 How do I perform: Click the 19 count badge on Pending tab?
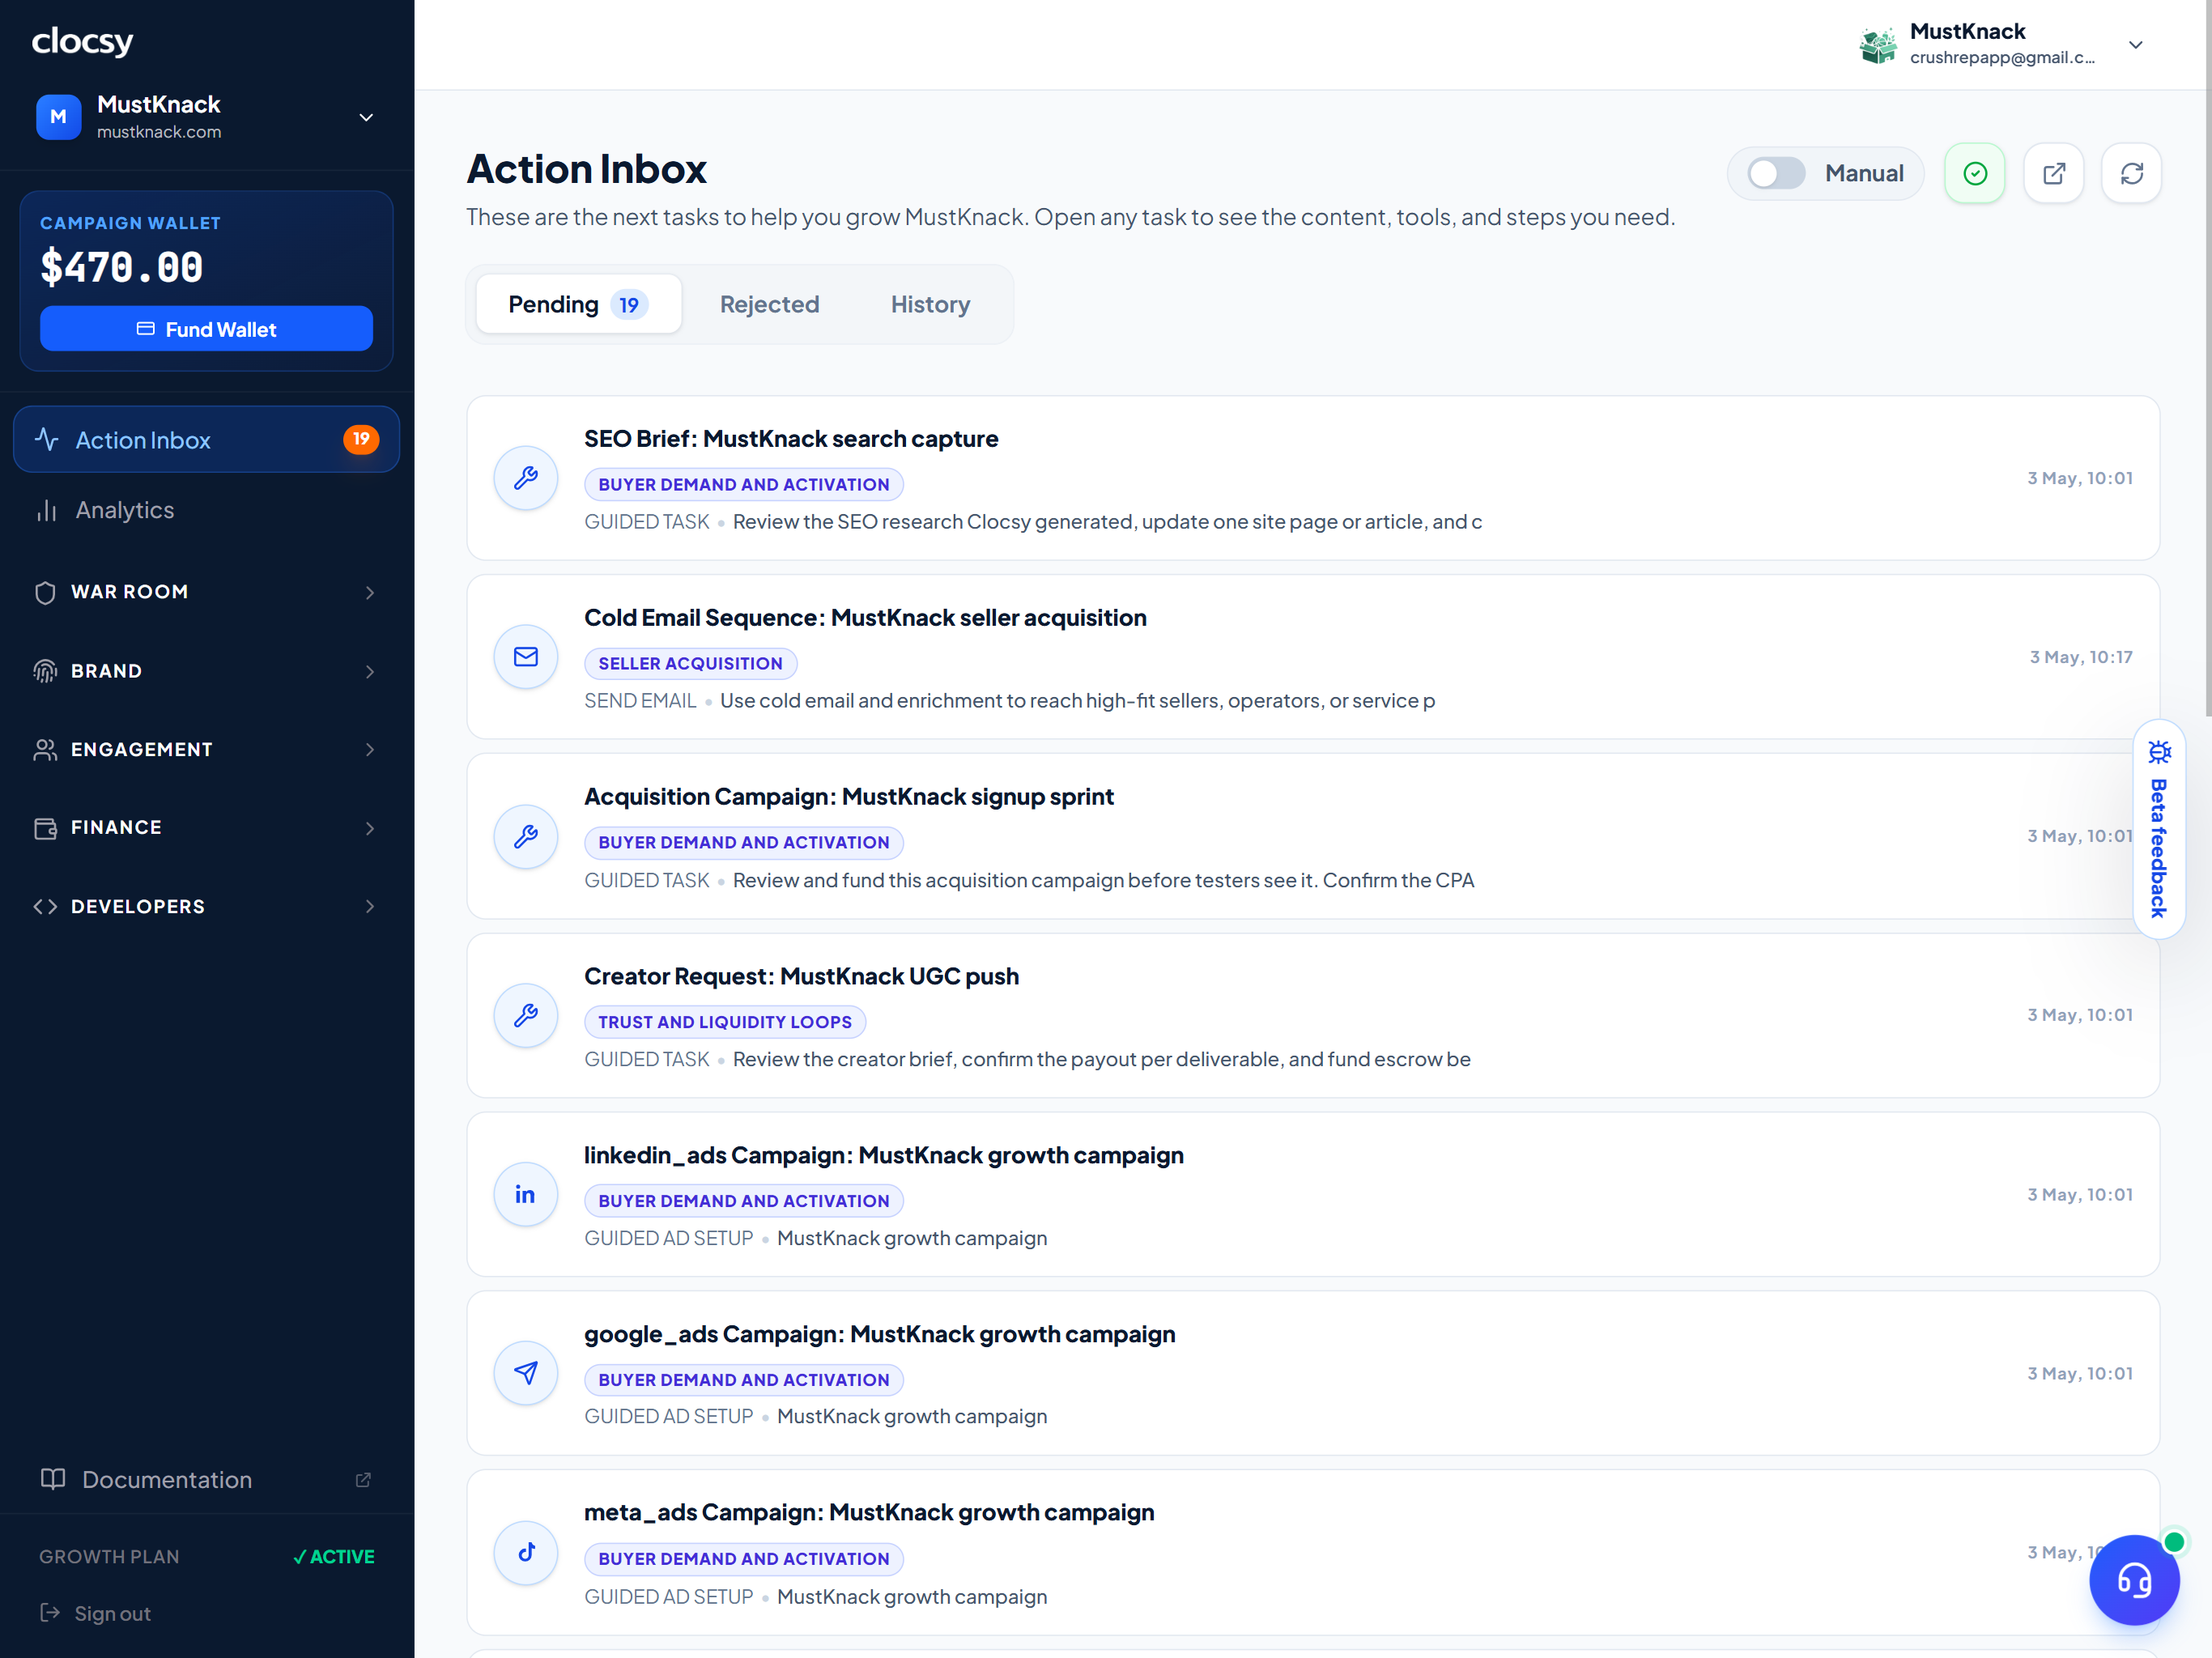click(629, 305)
